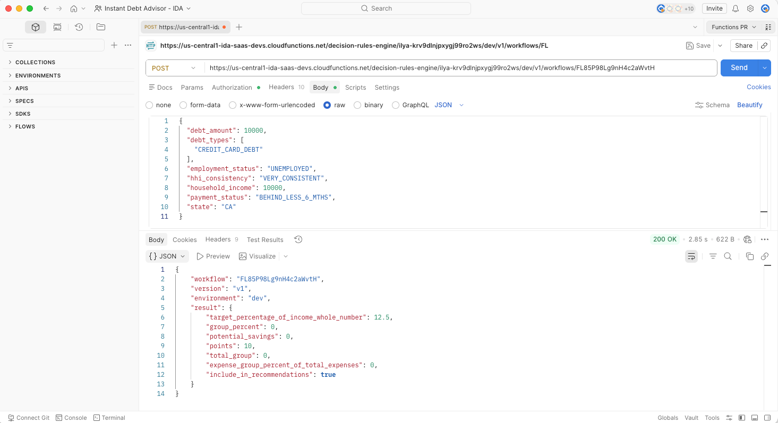
Task: Select the x-www-form-urlencoded body type
Action: point(233,105)
